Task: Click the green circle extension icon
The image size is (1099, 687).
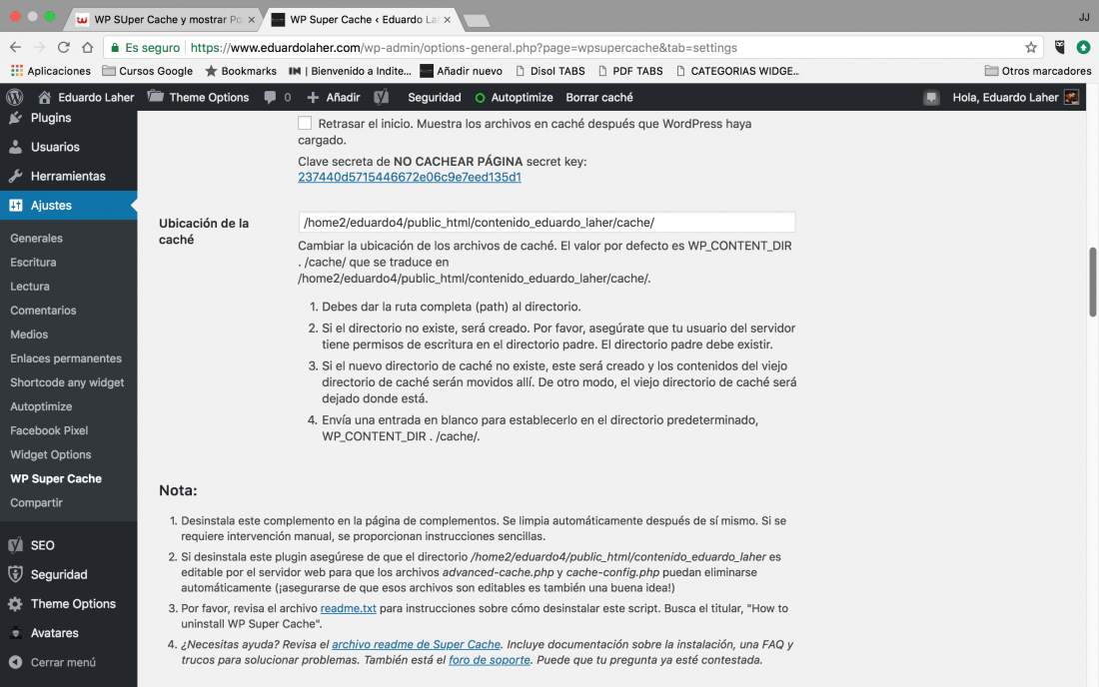Action: coord(1084,48)
